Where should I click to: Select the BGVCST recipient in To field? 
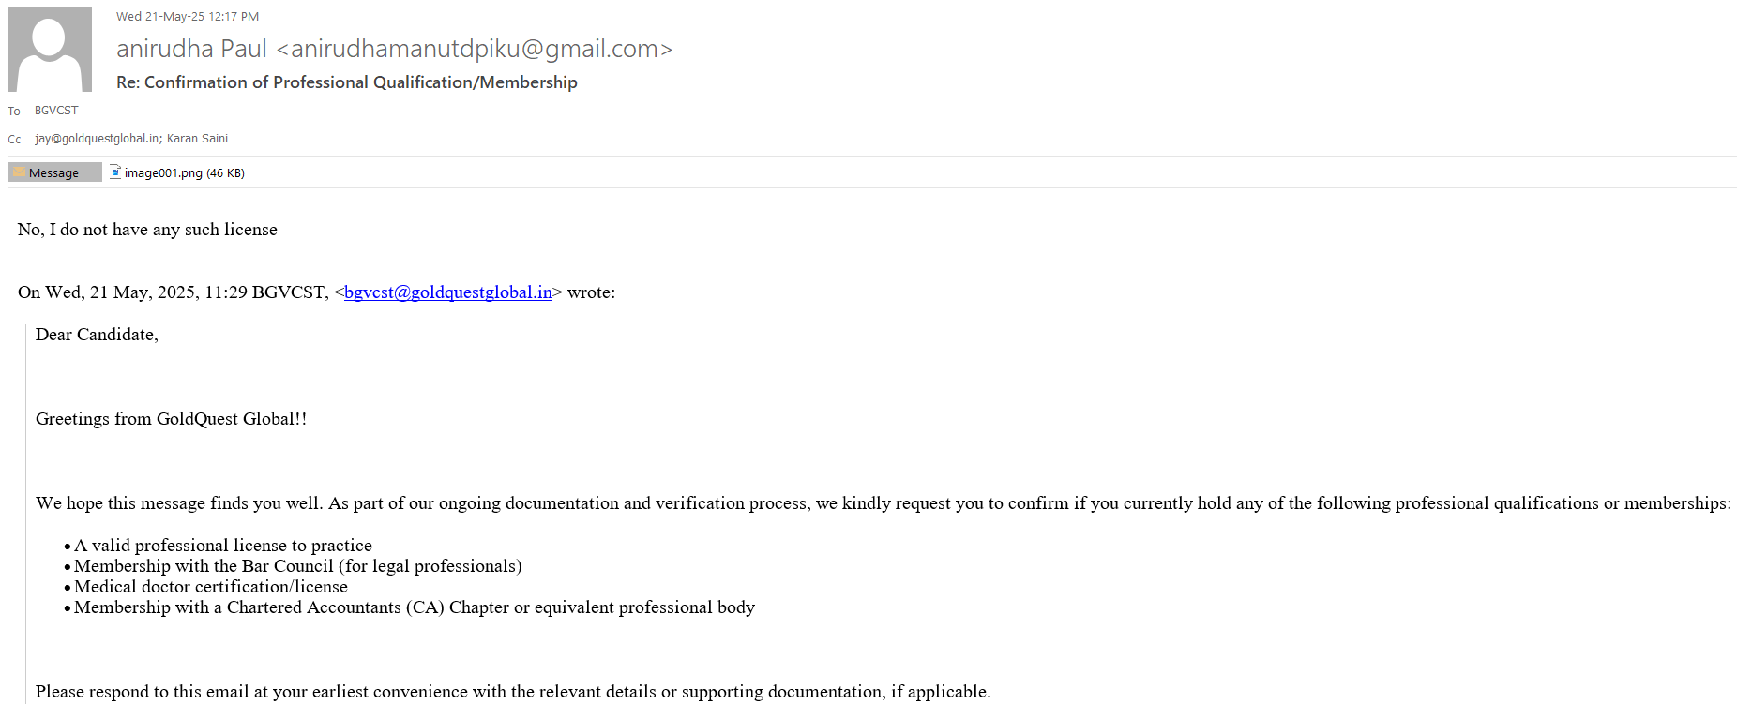(x=56, y=111)
